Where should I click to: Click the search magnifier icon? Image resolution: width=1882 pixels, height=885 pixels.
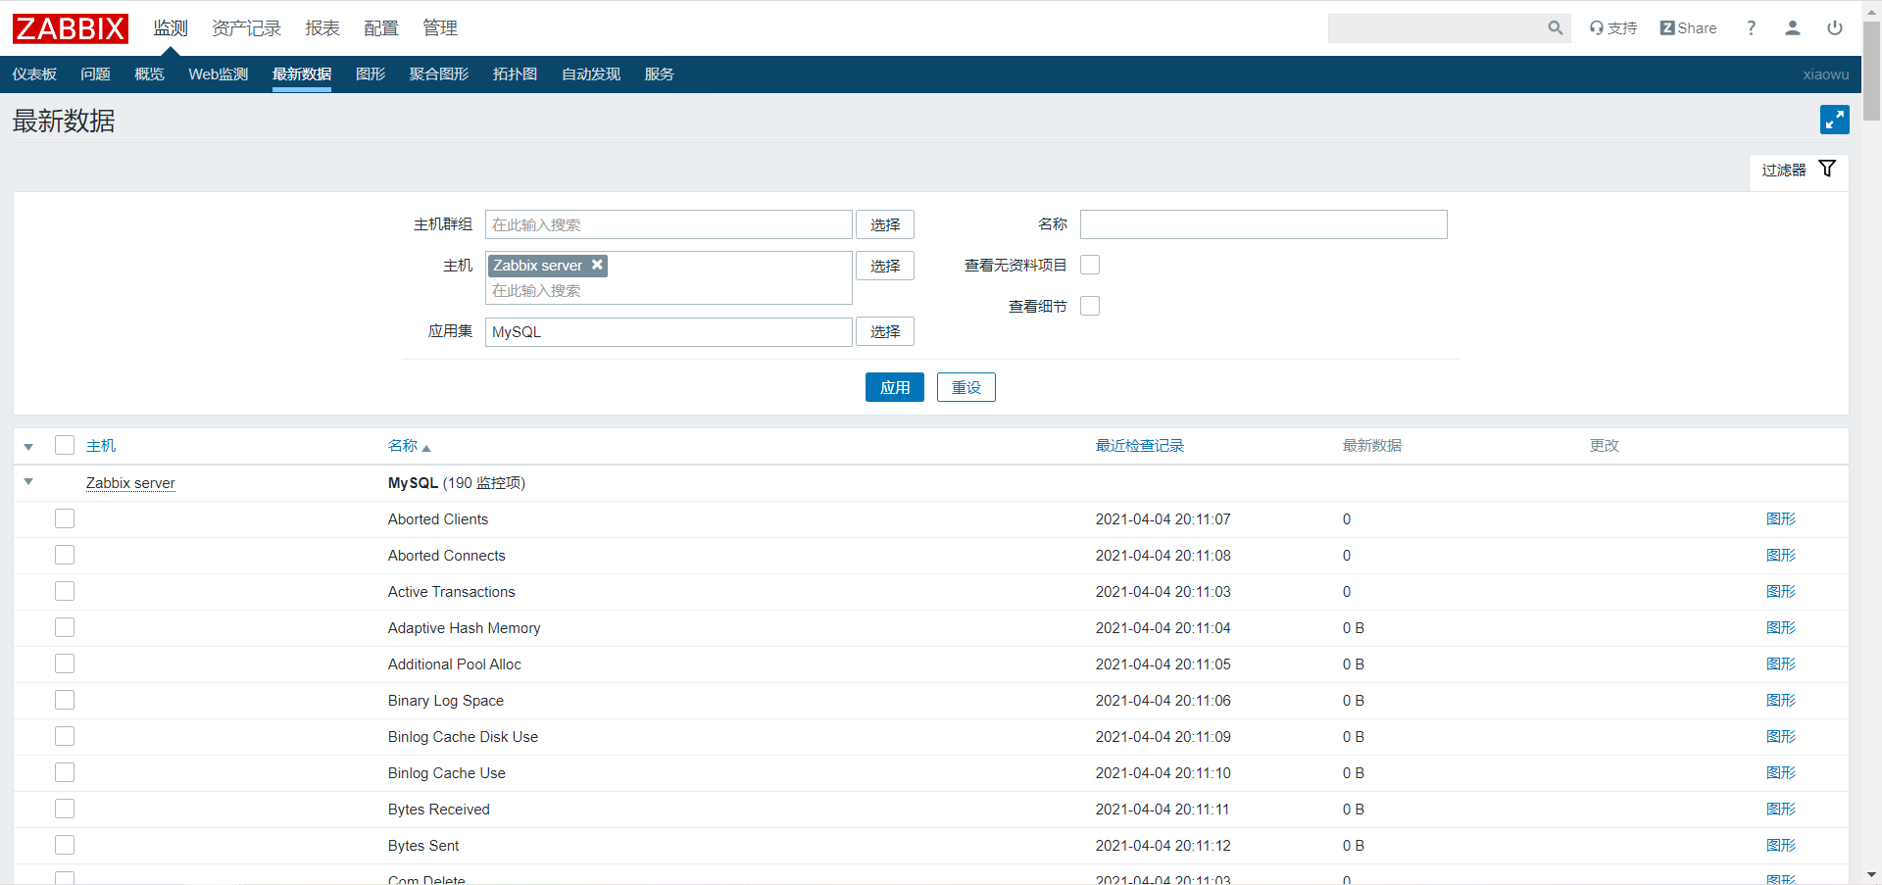point(1555,28)
